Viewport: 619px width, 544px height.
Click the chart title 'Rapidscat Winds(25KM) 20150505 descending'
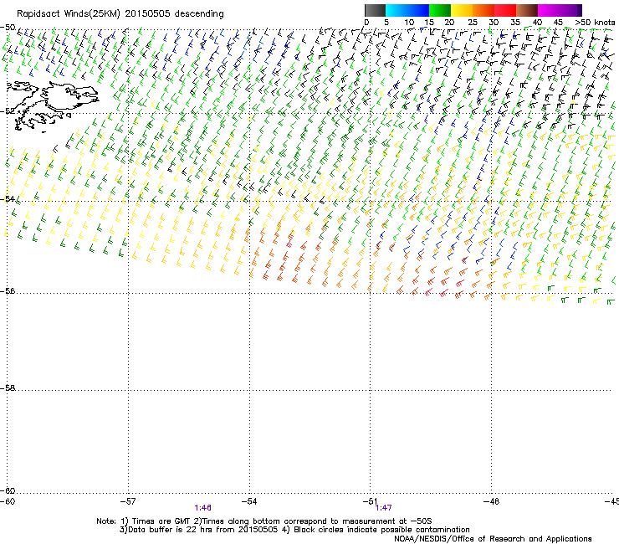[x=120, y=14]
